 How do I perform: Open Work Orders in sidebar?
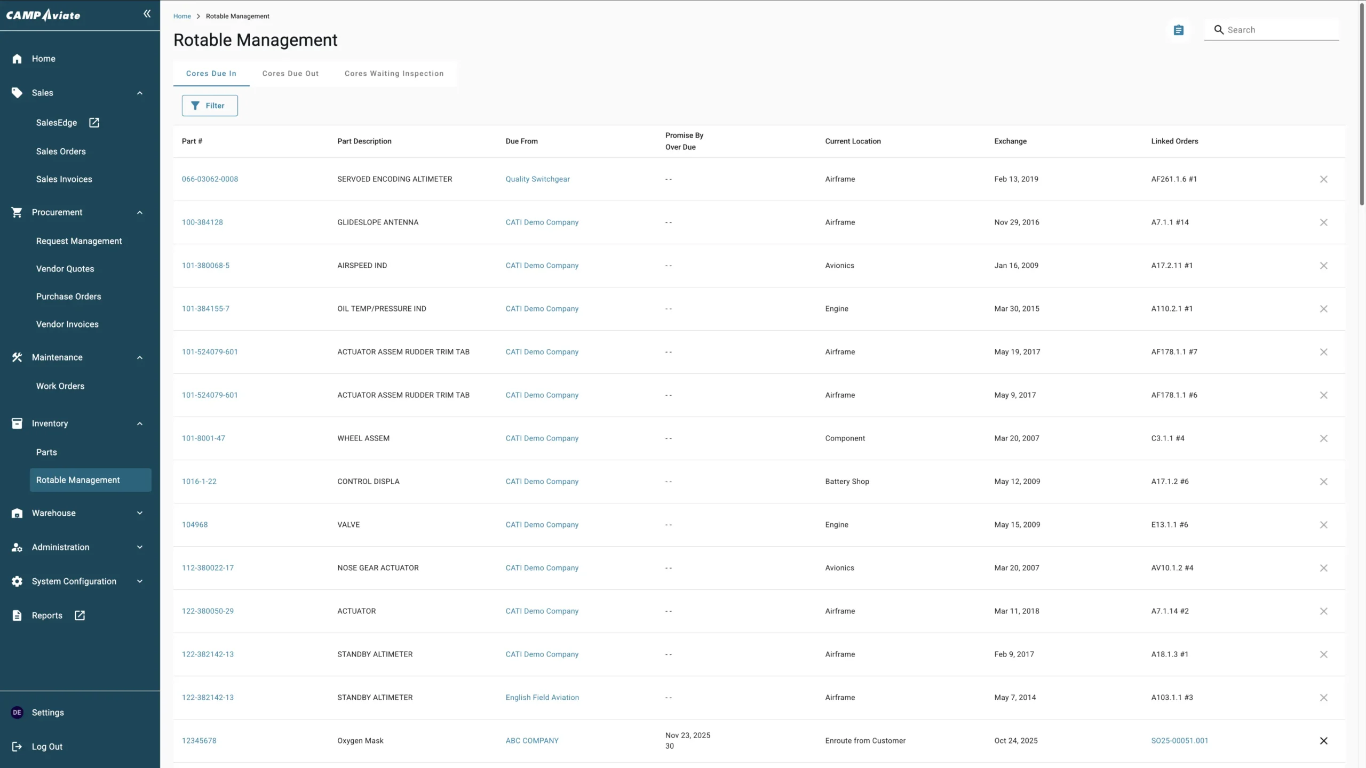click(60, 386)
